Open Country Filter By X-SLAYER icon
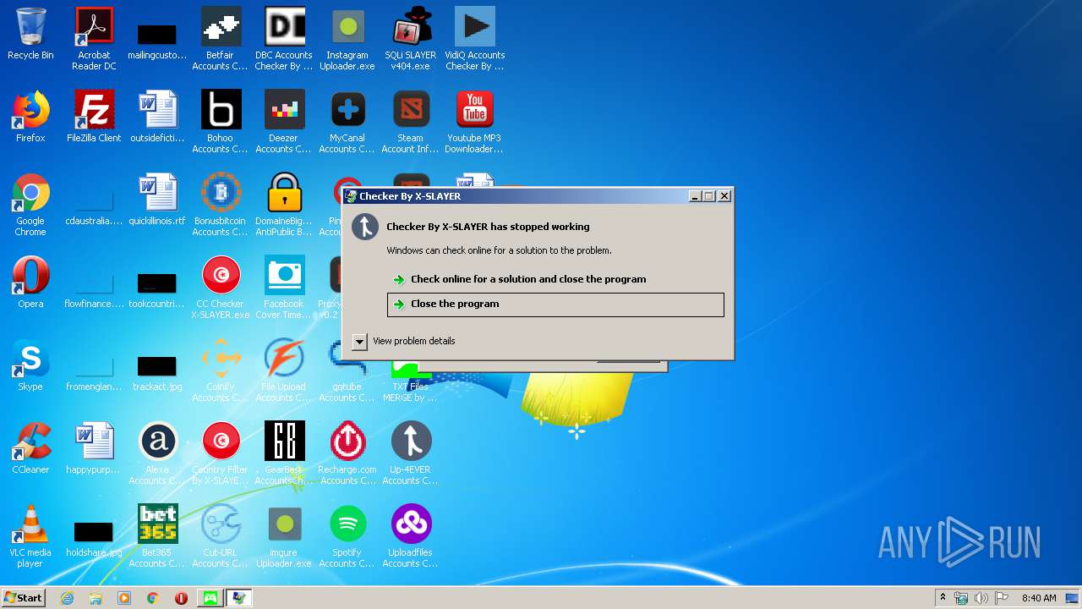1082x609 pixels. pyautogui.click(x=221, y=453)
